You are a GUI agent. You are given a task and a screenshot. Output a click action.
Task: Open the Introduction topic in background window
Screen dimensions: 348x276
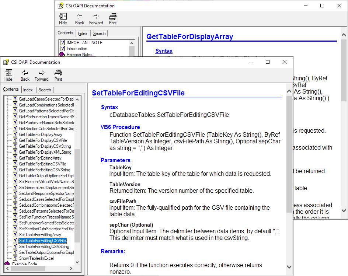77,49
